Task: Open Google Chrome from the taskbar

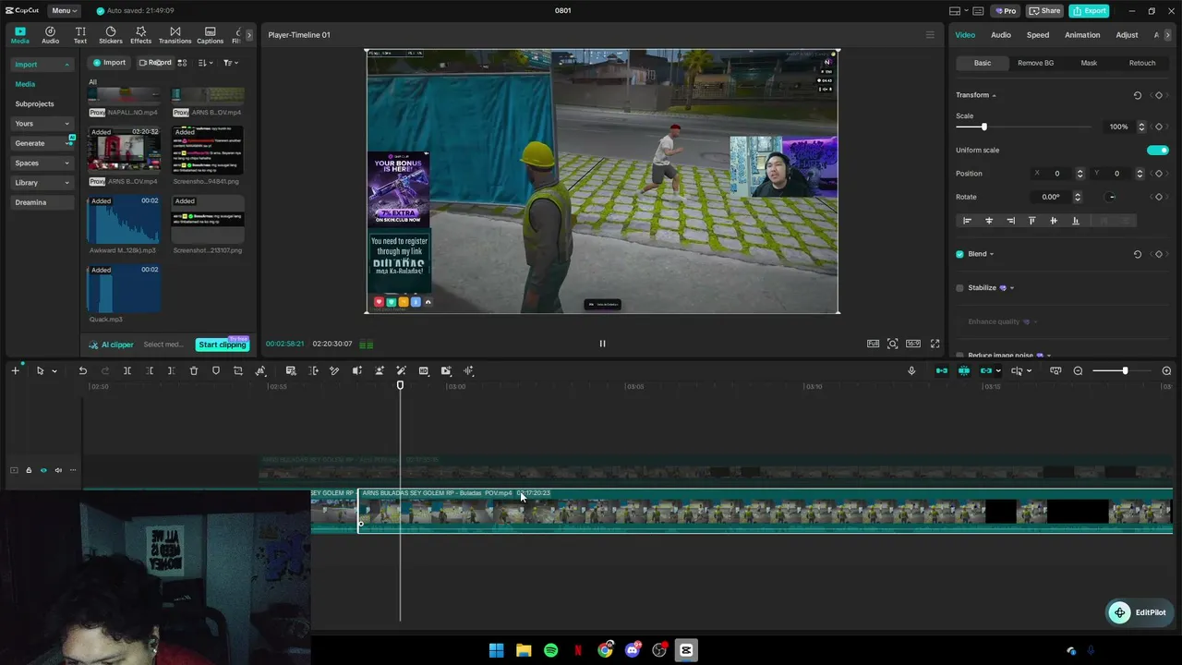Action: pos(605,650)
